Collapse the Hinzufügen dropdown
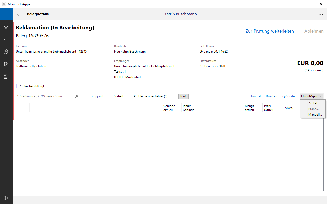The width and height of the screenshot is (327, 204). 312,96
